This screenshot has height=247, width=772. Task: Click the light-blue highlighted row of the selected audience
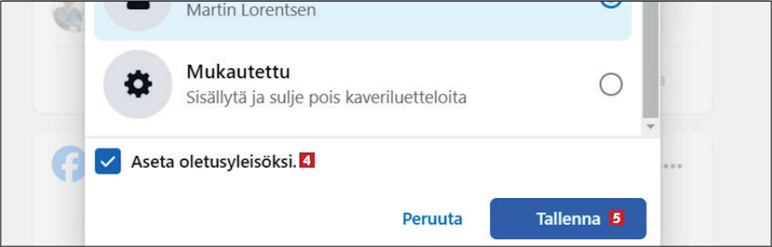pyautogui.click(x=363, y=21)
